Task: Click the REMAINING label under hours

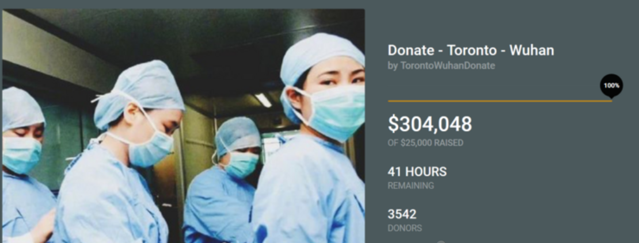Action: pyautogui.click(x=411, y=186)
